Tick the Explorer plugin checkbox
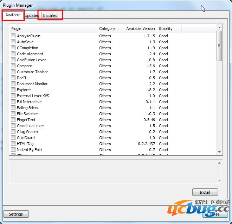This screenshot has width=232, height=224. 13,90
